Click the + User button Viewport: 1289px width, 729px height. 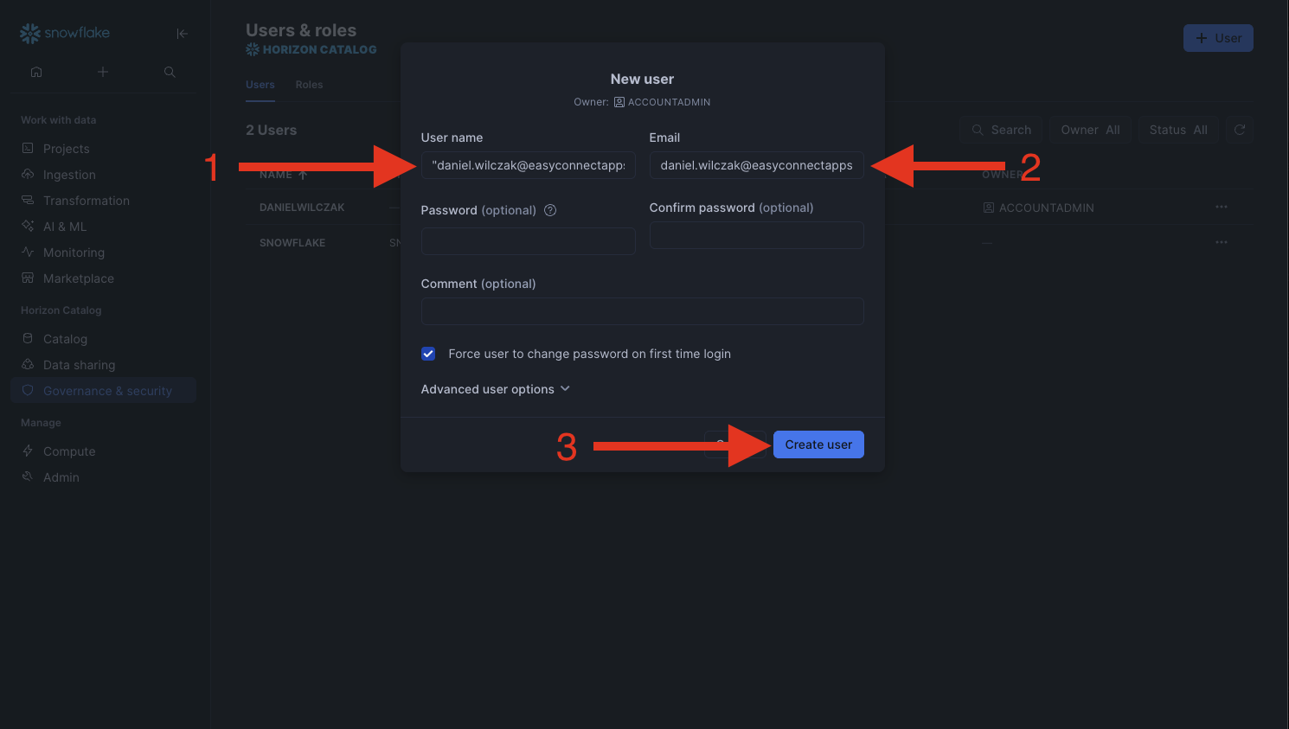pyautogui.click(x=1218, y=38)
